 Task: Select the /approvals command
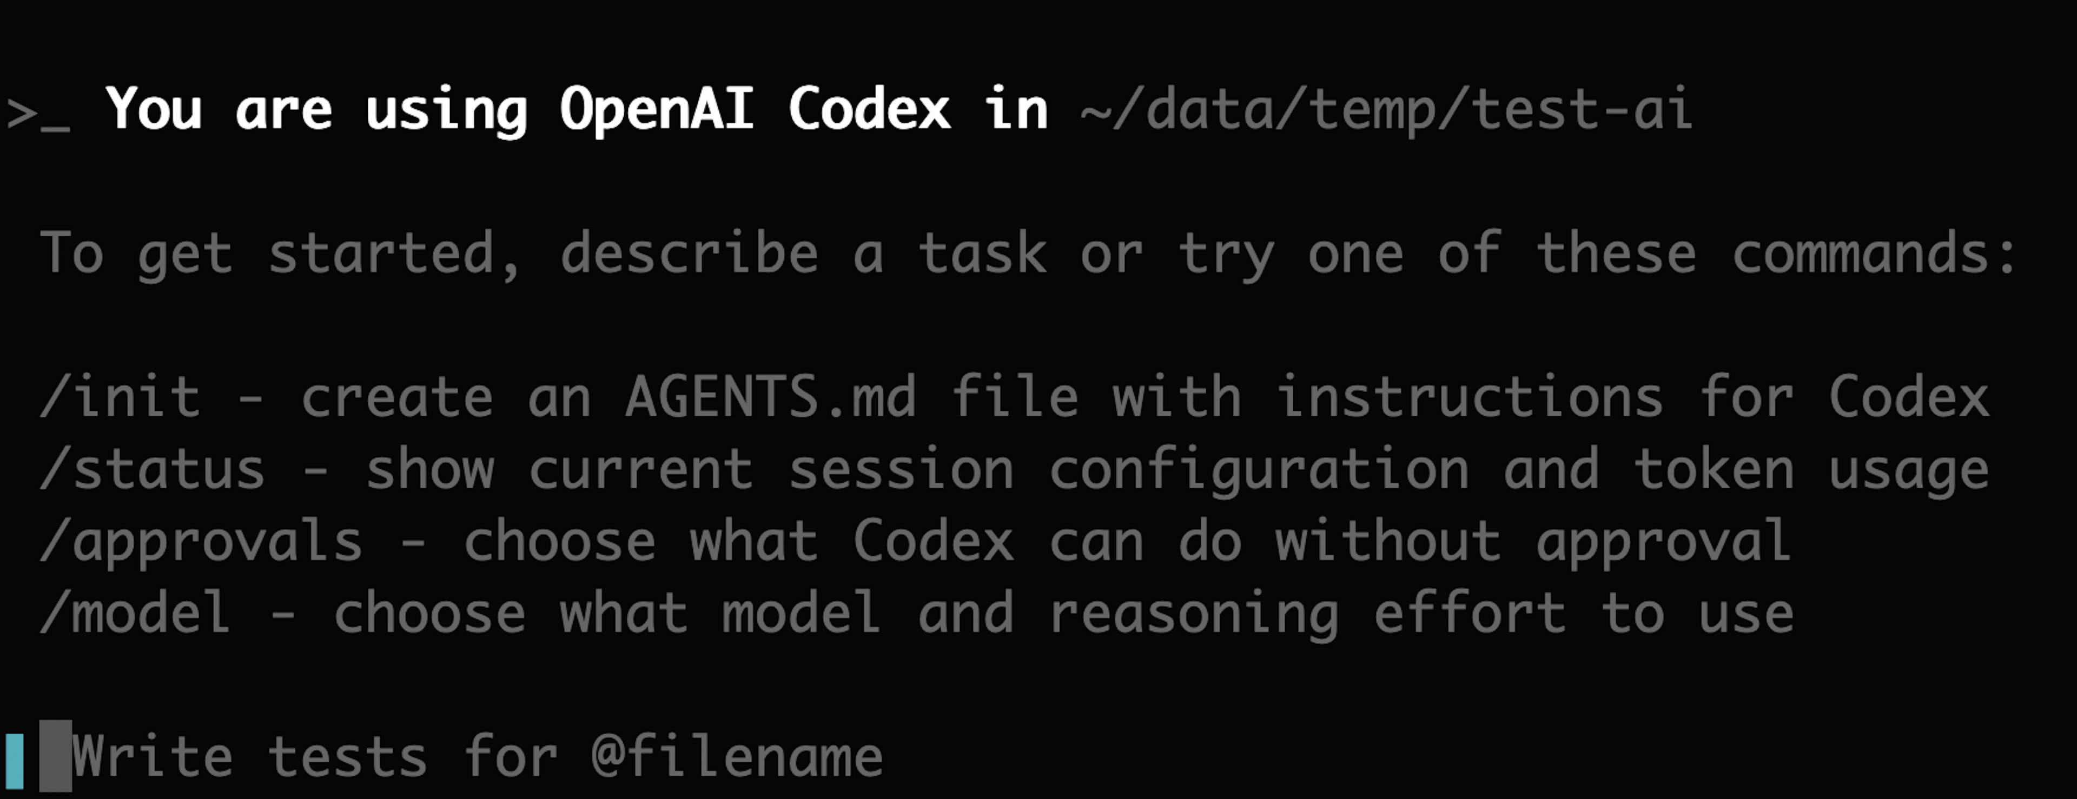coord(201,541)
